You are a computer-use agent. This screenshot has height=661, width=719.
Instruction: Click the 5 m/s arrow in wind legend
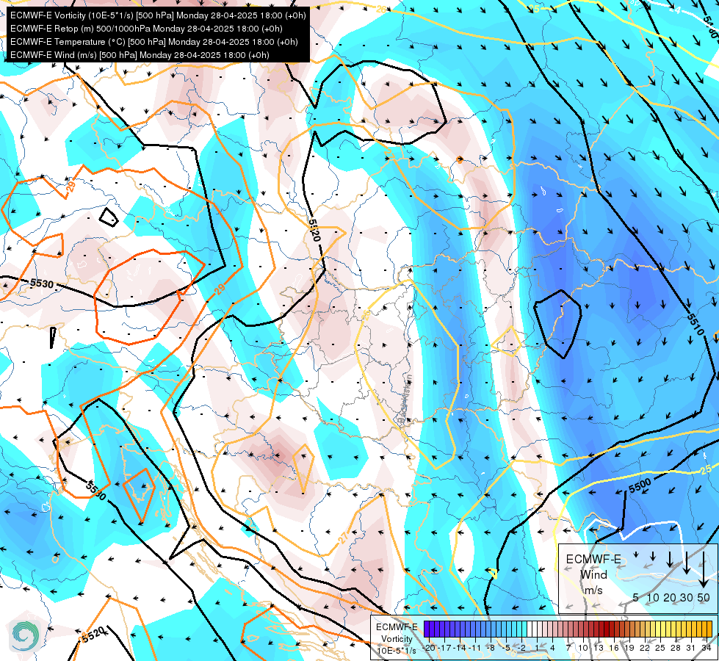tap(636, 555)
